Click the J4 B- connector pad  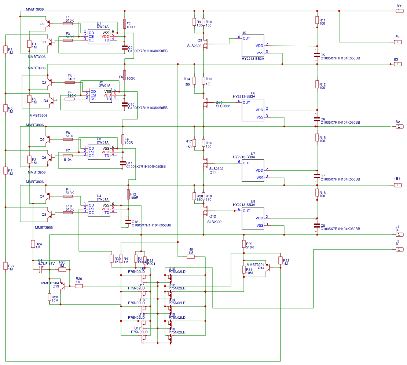[399, 235]
